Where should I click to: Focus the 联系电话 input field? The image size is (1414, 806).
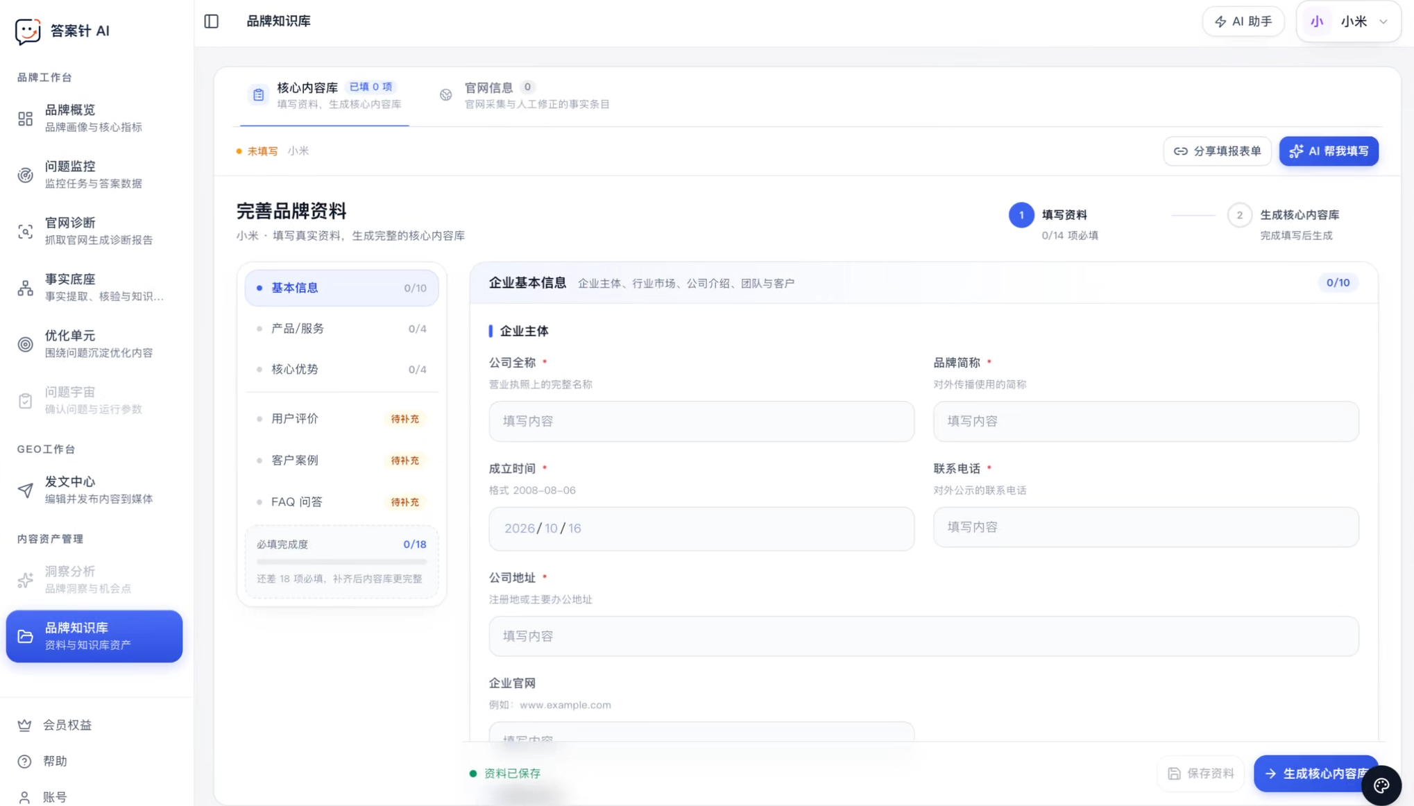1145,527
